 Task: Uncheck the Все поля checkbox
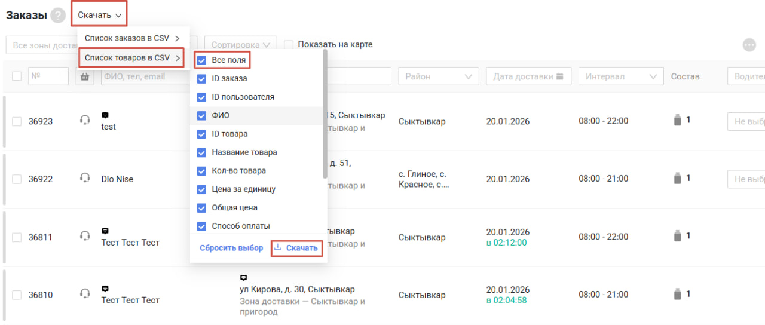coord(202,60)
